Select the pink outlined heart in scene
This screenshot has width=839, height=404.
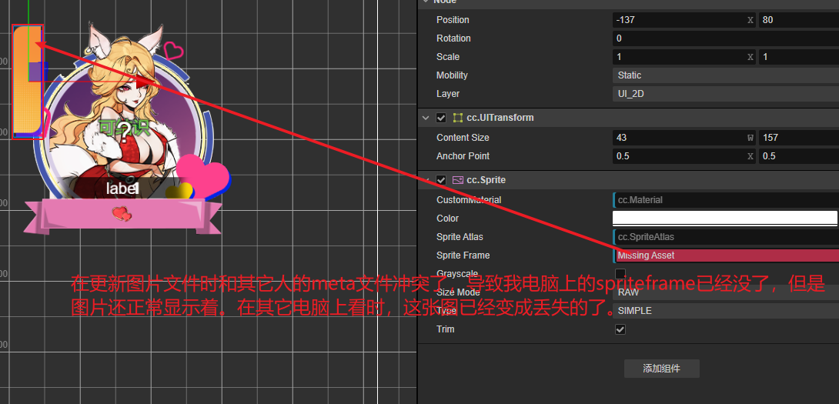point(173,51)
